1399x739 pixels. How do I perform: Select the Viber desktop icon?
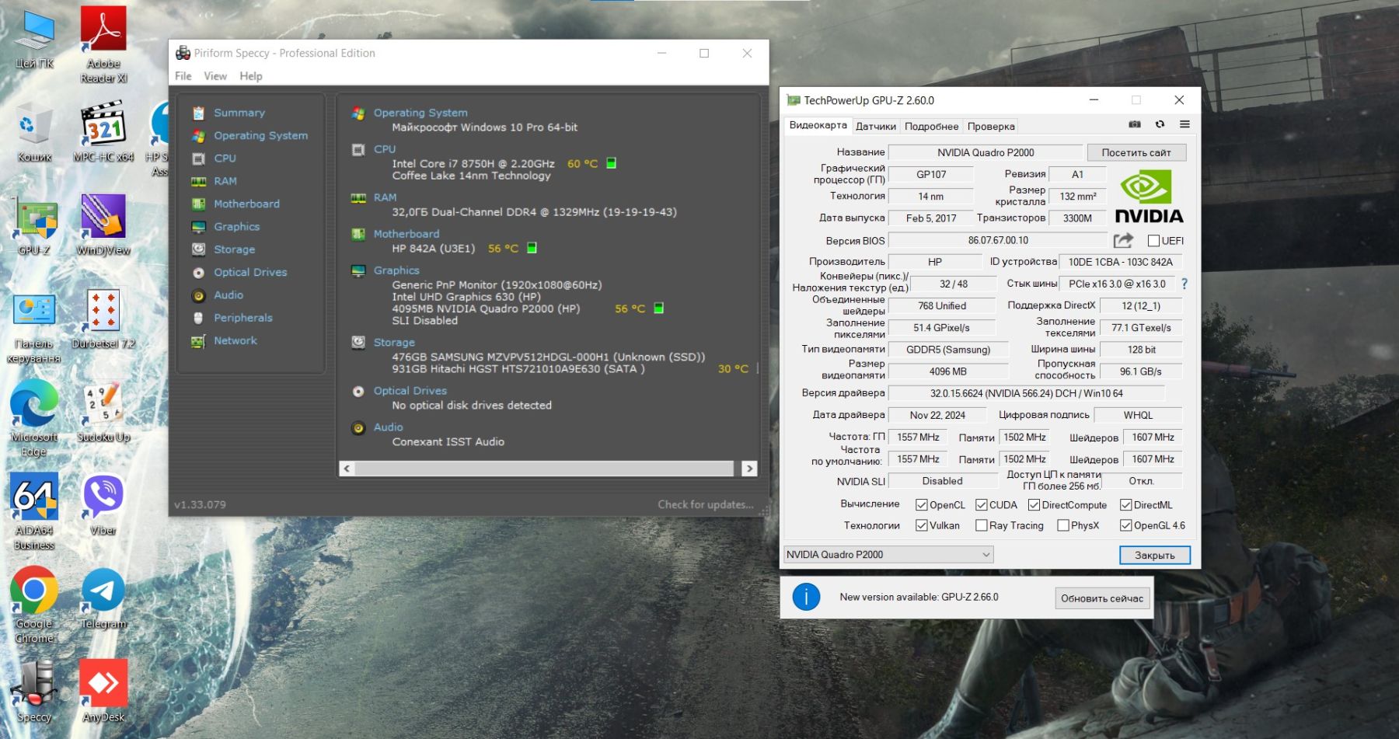pyautogui.click(x=103, y=505)
